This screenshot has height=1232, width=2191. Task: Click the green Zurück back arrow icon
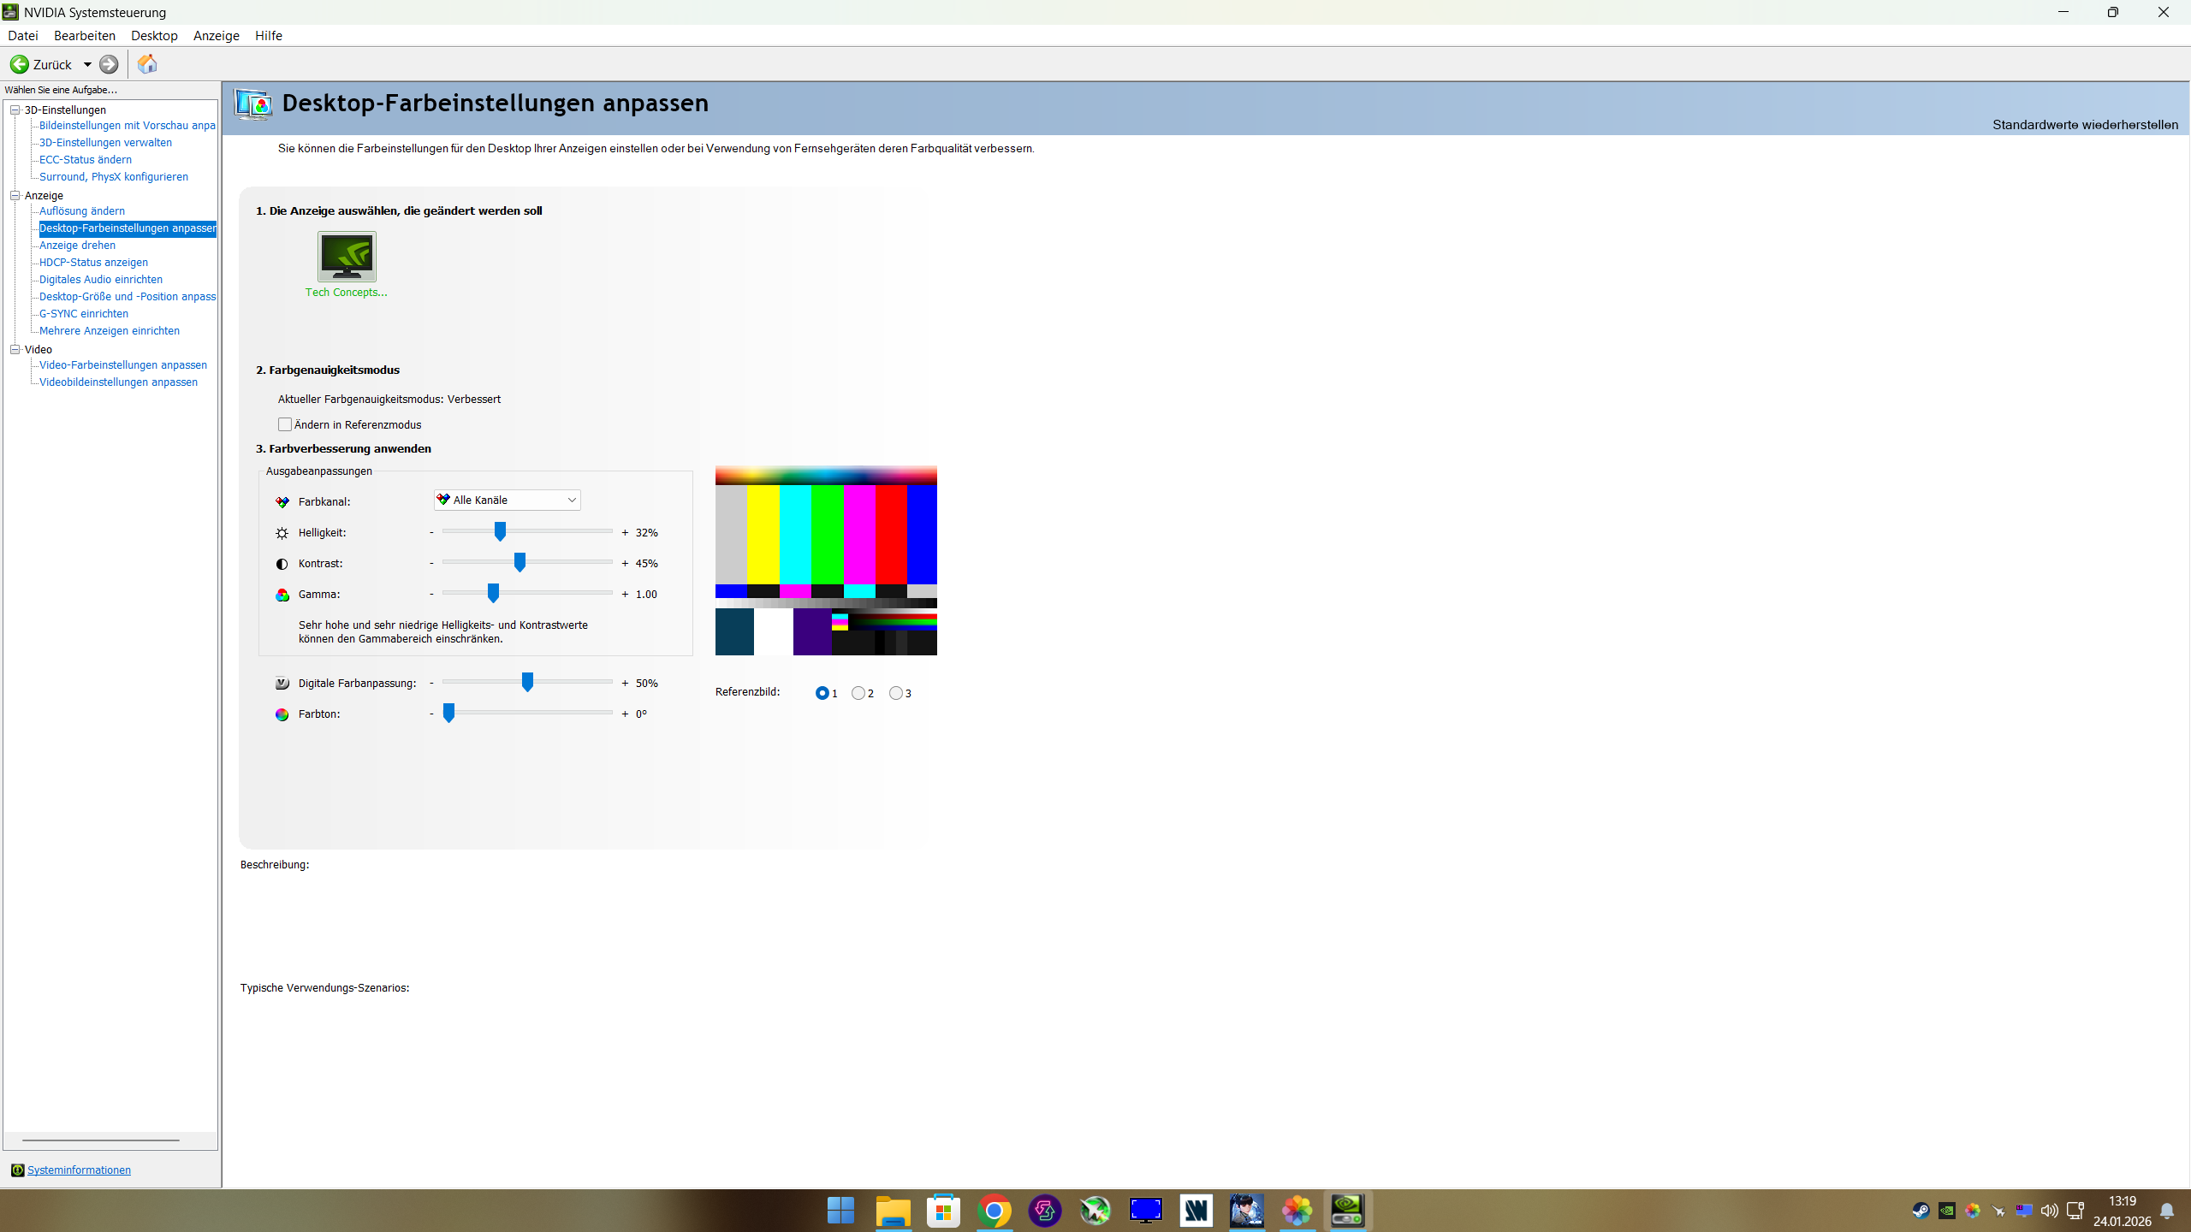click(20, 64)
